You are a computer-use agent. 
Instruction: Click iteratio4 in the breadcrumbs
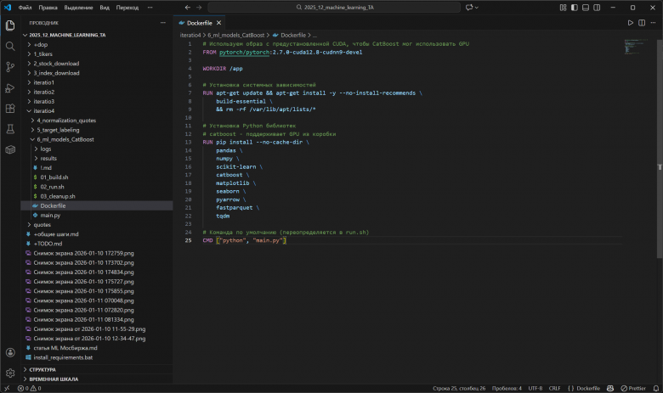[x=190, y=35]
